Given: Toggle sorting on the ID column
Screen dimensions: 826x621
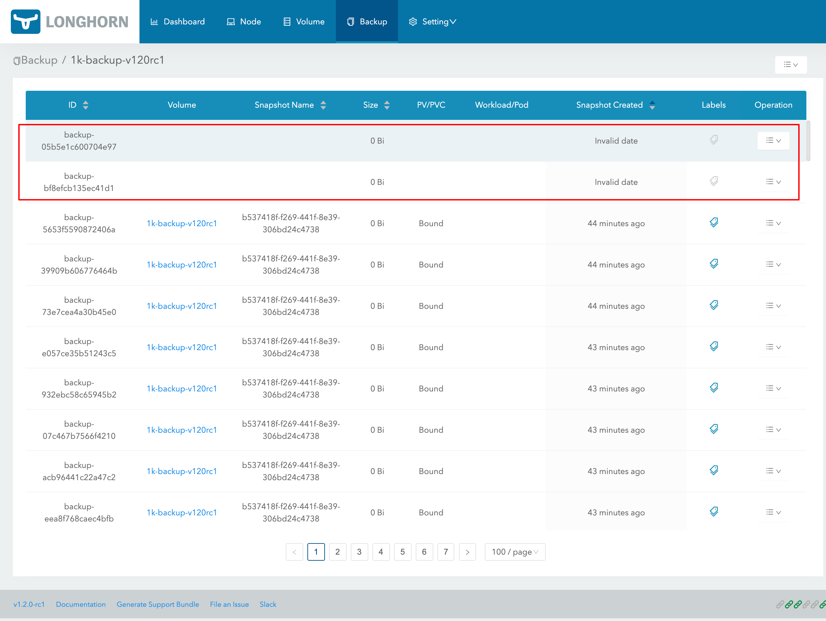Looking at the screenshot, I should pyautogui.click(x=86, y=105).
